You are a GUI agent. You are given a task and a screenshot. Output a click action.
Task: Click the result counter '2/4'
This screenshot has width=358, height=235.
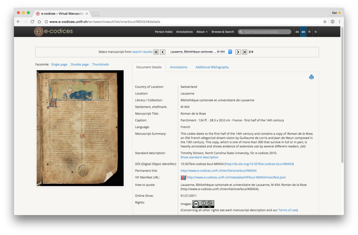(251, 52)
